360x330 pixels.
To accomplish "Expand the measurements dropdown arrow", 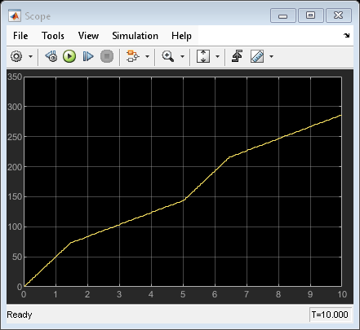I will pos(271,56).
